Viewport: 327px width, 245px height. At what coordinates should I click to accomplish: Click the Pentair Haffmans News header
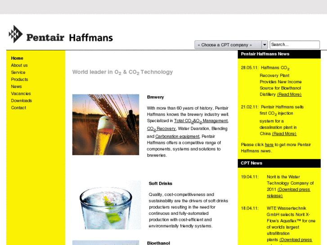(x=279, y=54)
